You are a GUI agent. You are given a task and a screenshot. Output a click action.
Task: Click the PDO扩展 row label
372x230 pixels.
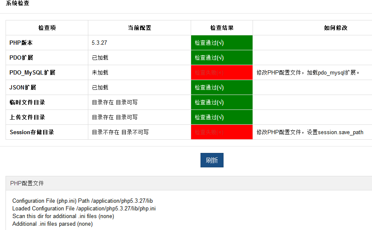click(21, 58)
